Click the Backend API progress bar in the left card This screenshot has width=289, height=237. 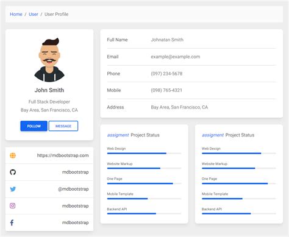[144, 214]
